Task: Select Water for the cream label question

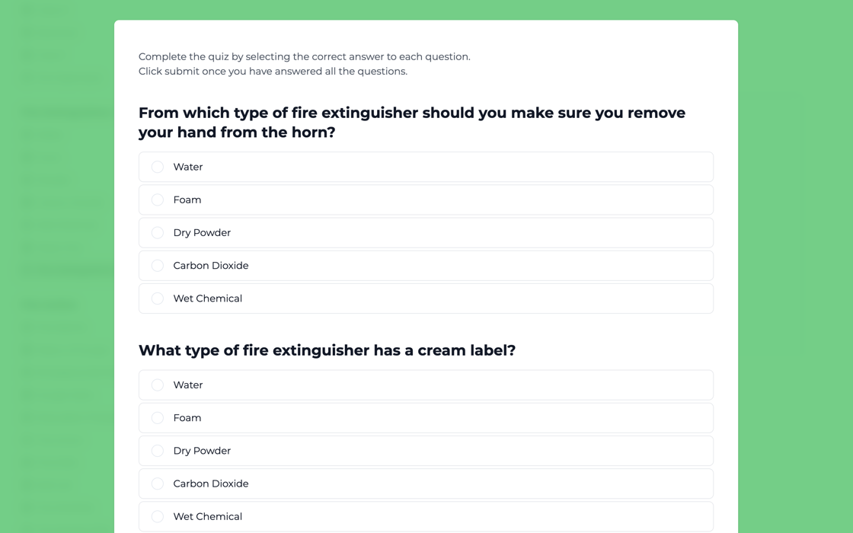Action: tap(158, 385)
